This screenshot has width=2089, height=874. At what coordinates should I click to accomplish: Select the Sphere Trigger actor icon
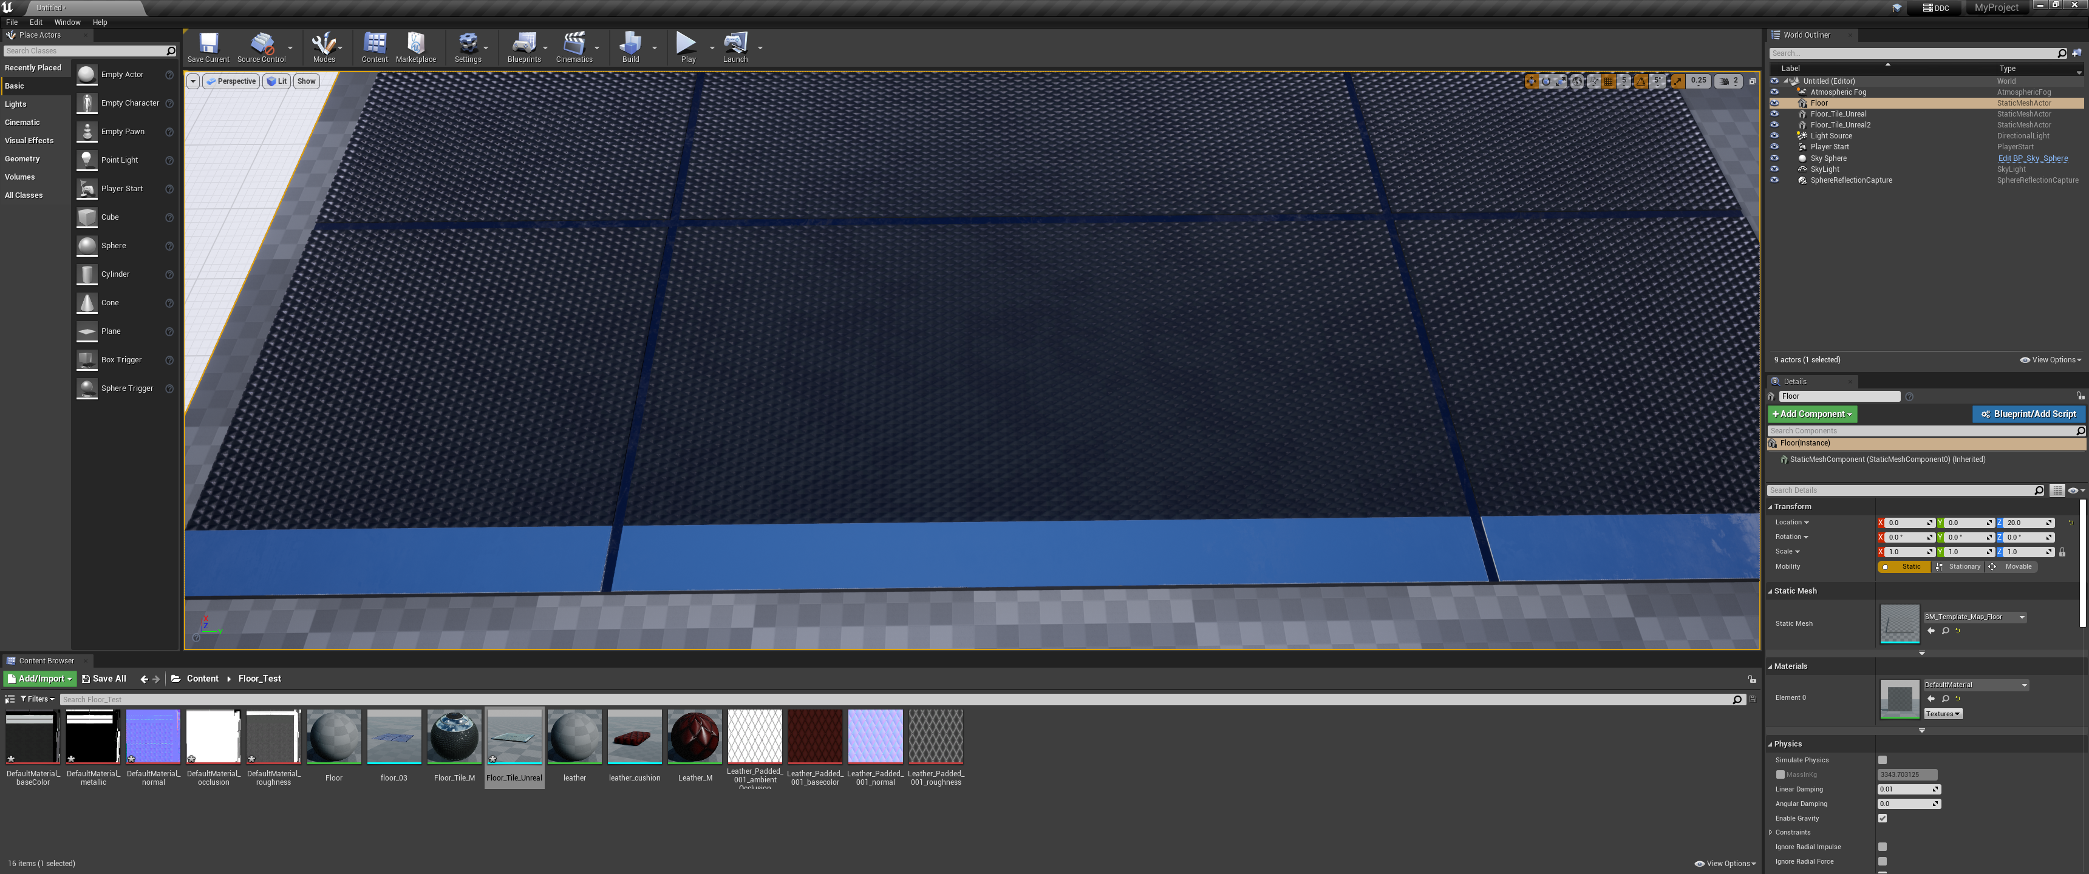pos(87,388)
